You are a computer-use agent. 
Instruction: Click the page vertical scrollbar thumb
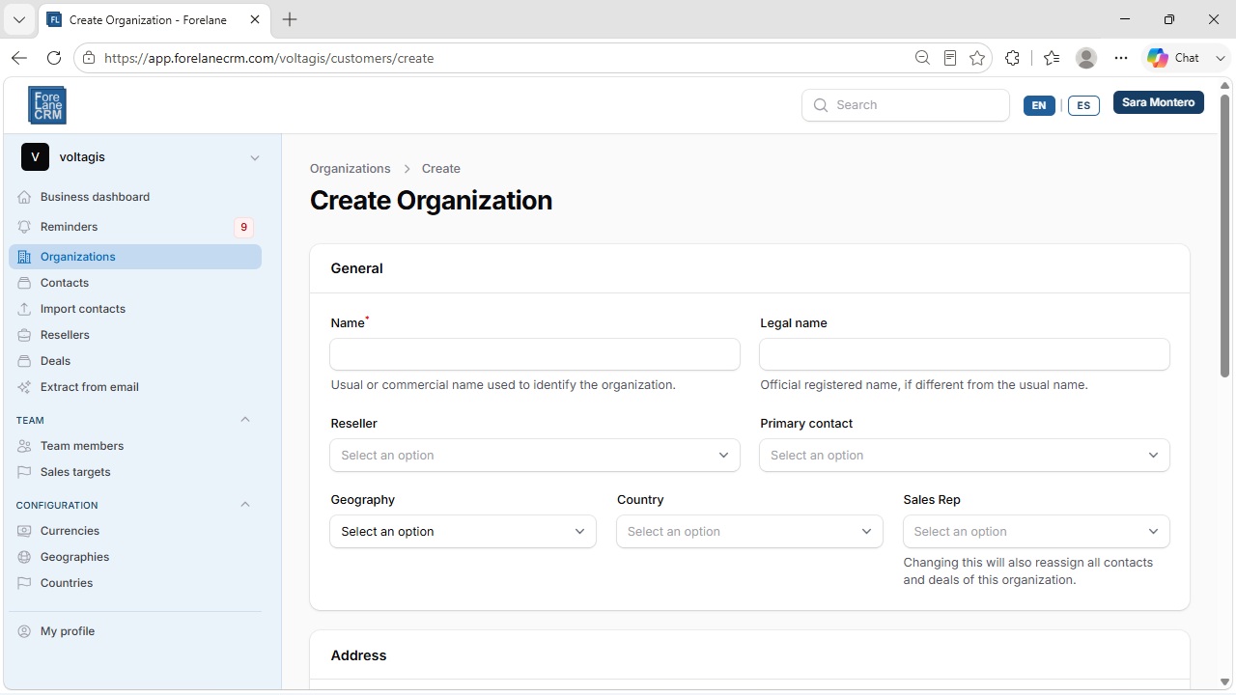pyautogui.click(x=1224, y=236)
